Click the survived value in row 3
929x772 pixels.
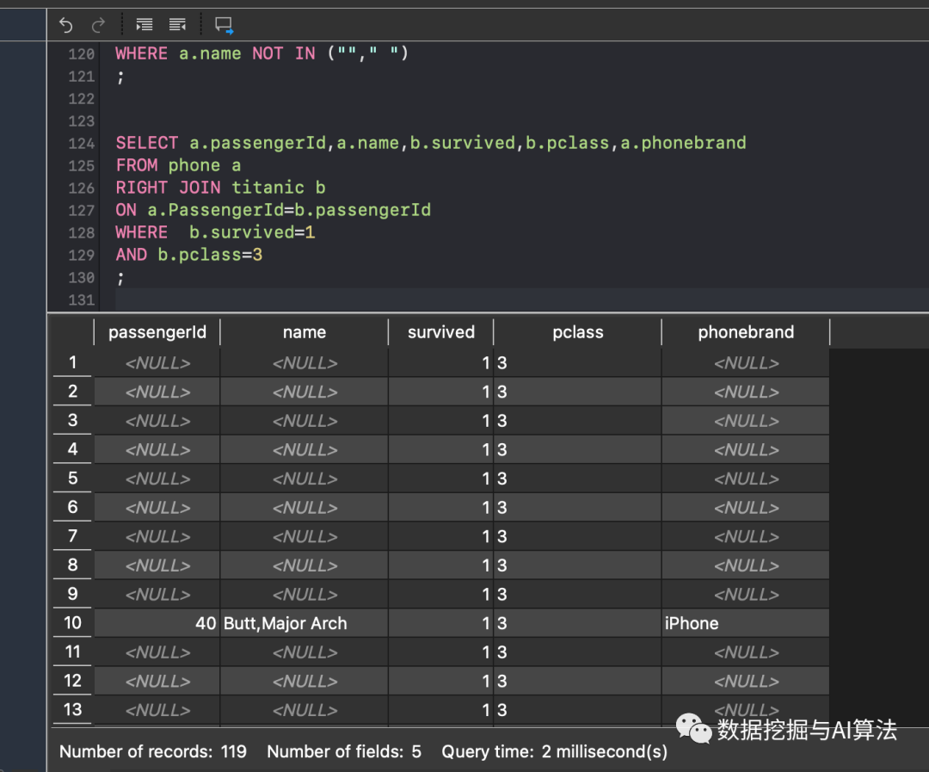click(x=440, y=421)
